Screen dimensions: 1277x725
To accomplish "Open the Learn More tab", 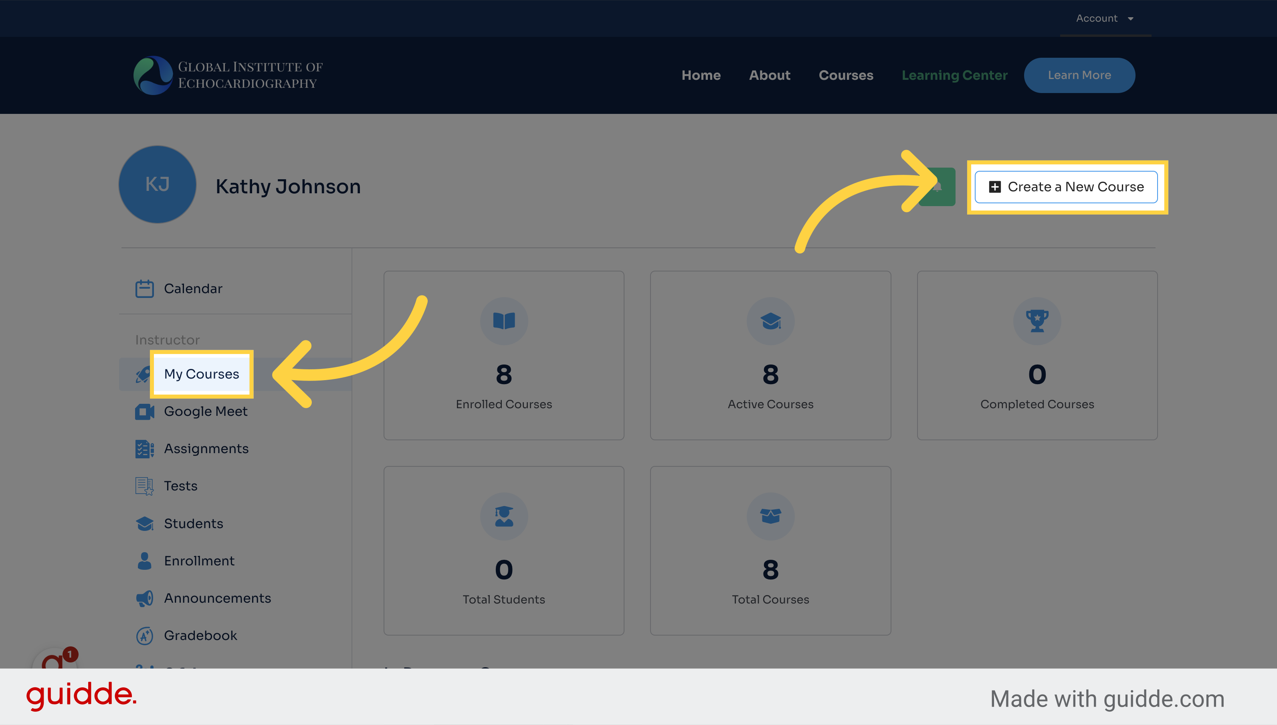I will point(1080,75).
